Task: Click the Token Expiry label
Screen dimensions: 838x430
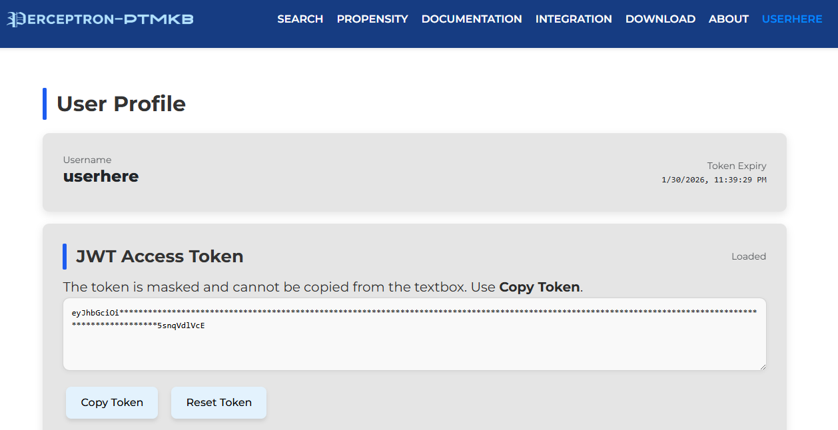Action: pyautogui.click(x=736, y=166)
